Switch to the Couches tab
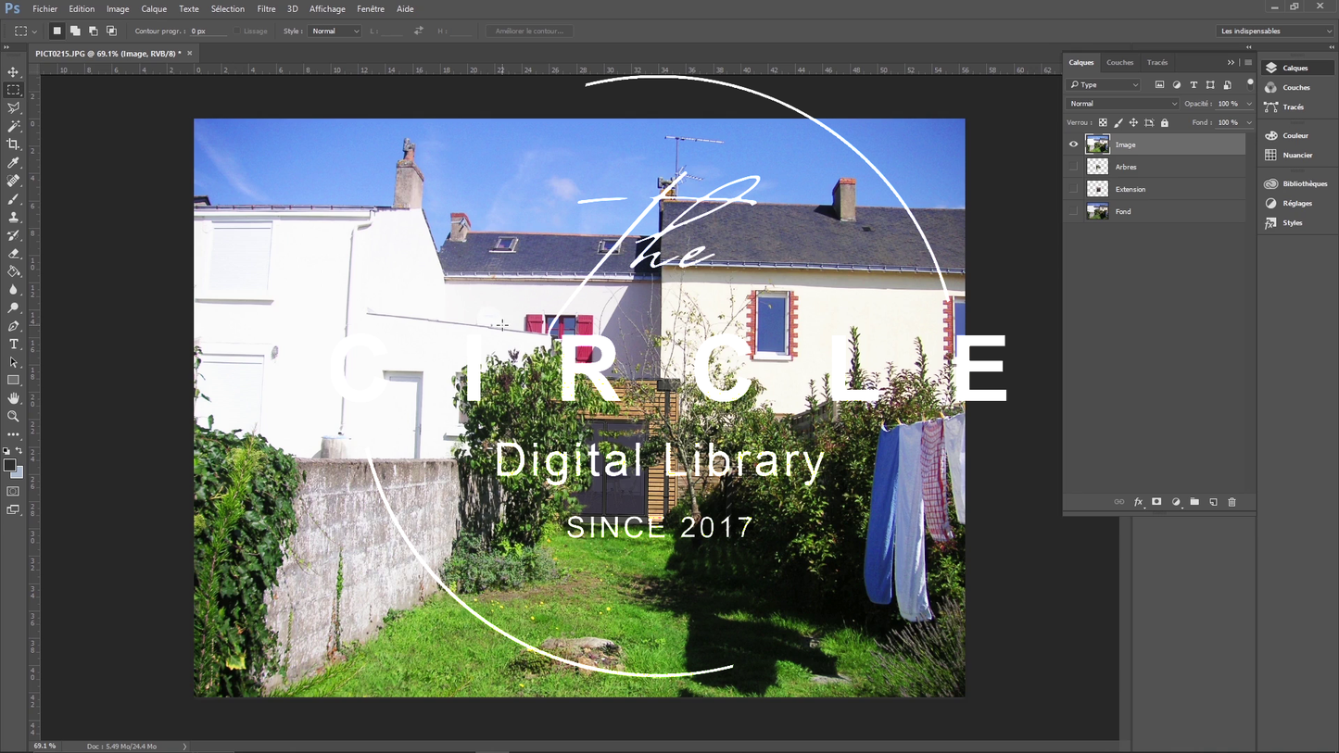Viewport: 1339px width, 753px height. (1119, 62)
